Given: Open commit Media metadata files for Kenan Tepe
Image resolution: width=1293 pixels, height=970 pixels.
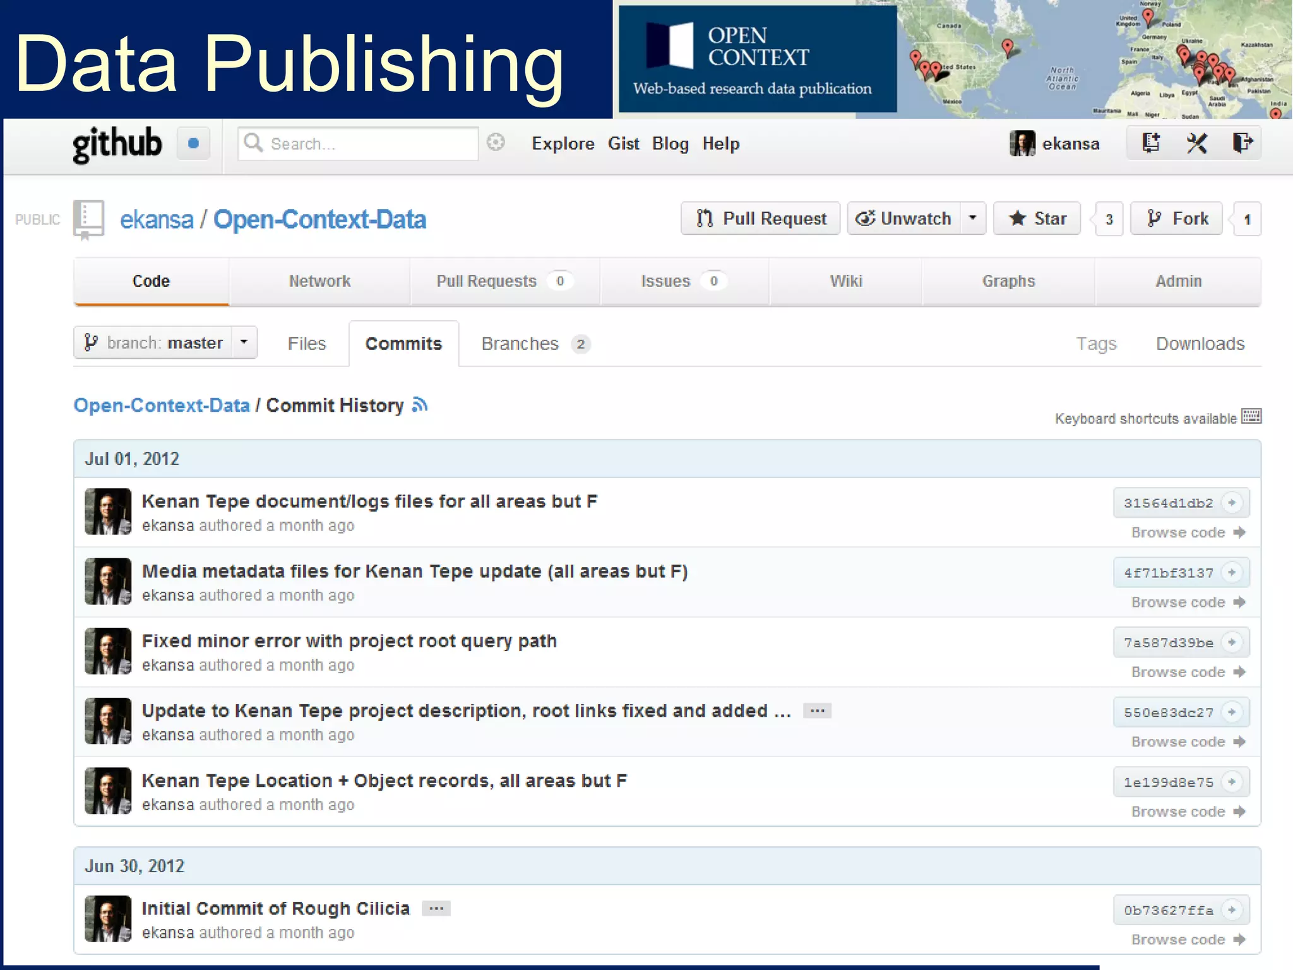Looking at the screenshot, I should click(x=415, y=571).
